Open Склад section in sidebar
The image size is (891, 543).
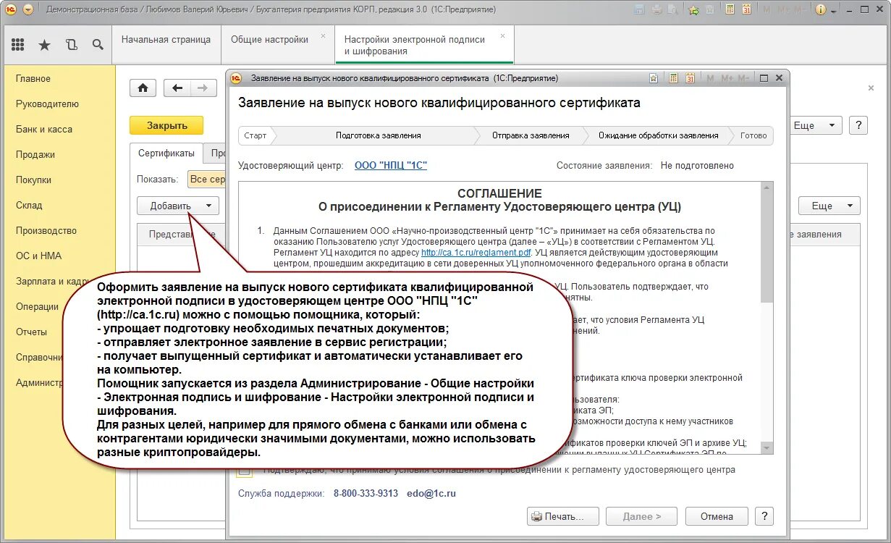29,205
